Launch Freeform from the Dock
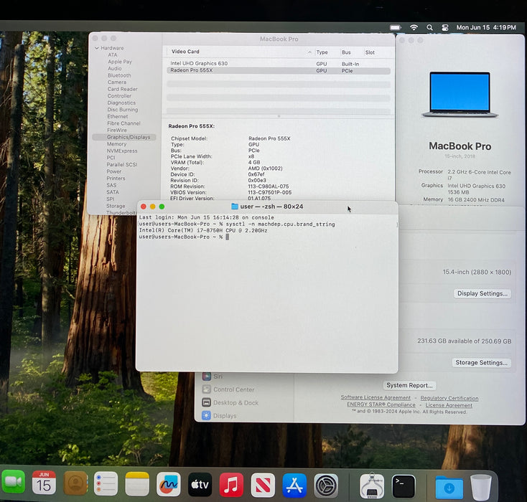The width and height of the screenshot is (527, 502). pos(169,485)
